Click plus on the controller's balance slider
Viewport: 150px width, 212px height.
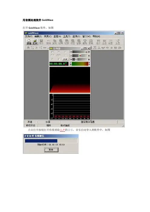click(89, 56)
